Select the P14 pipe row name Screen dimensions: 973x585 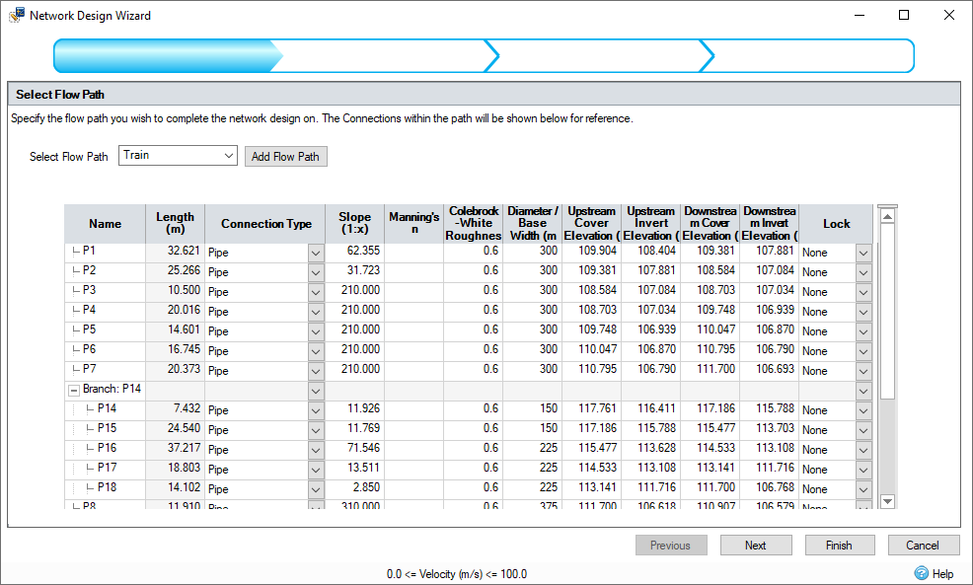pos(107,408)
